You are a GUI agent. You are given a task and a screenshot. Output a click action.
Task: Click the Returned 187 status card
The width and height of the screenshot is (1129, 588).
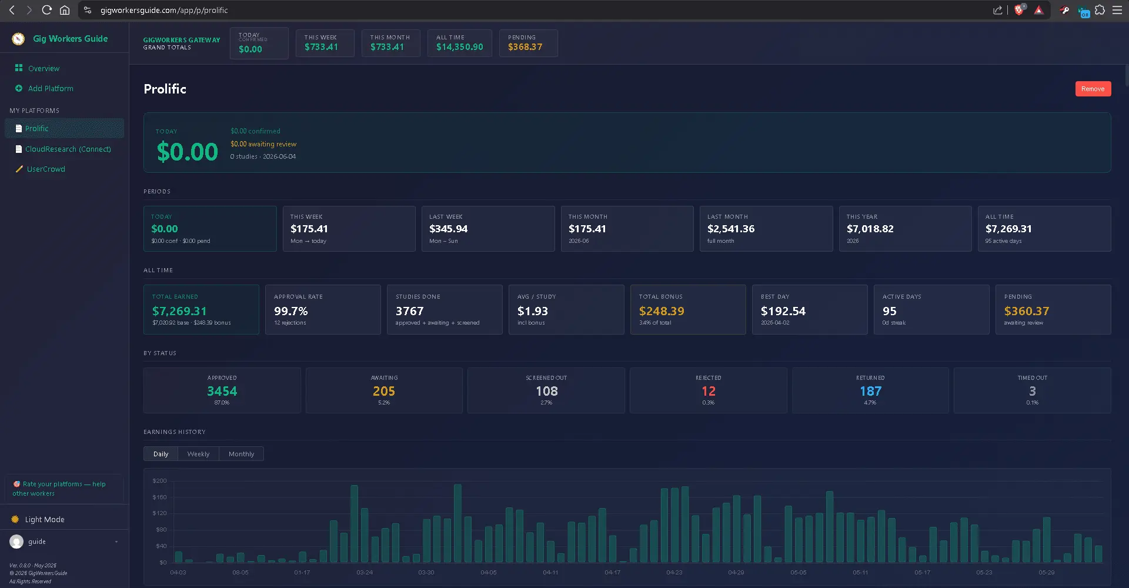(870, 390)
